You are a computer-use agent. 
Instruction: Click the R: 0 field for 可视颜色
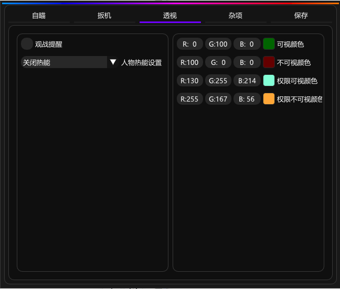[190, 44]
